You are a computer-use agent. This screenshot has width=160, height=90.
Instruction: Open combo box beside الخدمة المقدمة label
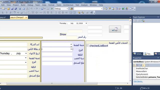point(71,44)
